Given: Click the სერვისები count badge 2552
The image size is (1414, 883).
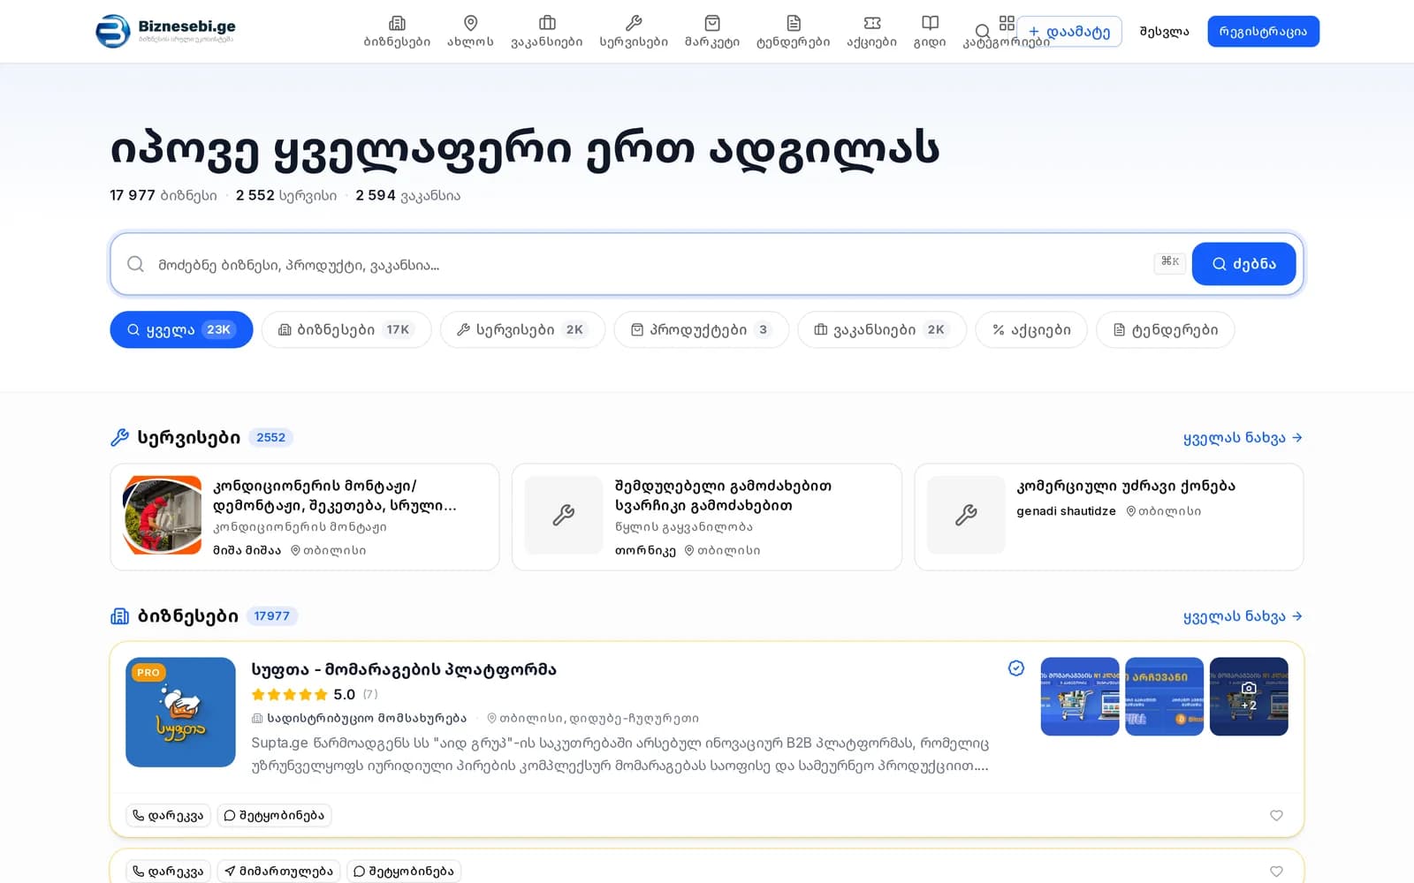Looking at the screenshot, I should [x=270, y=438].
